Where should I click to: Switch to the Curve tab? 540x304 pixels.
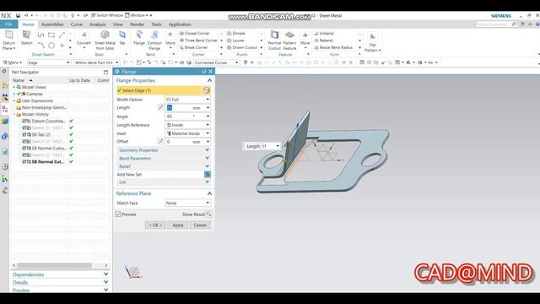click(x=77, y=24)
